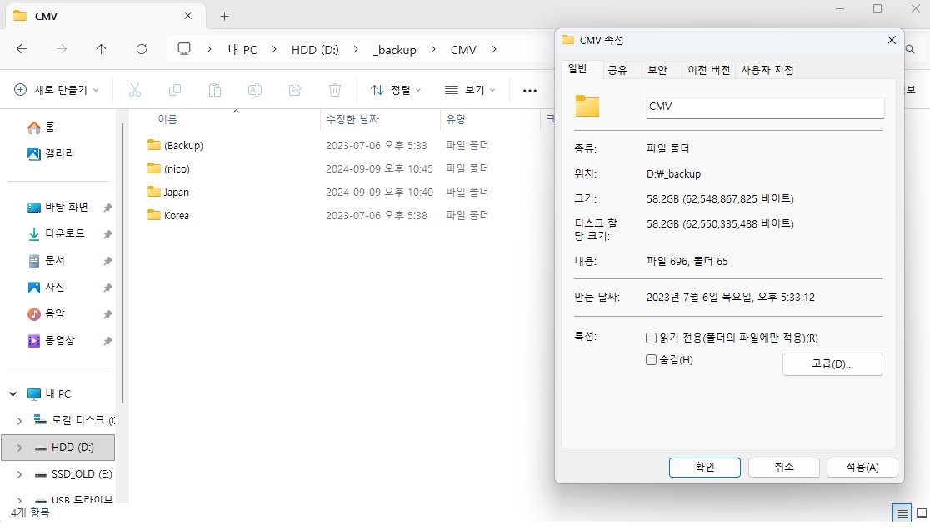Click the Copy icon in toolbar
Image resolution: width=930 pixels, height=530 pixels.
(174, 90)
